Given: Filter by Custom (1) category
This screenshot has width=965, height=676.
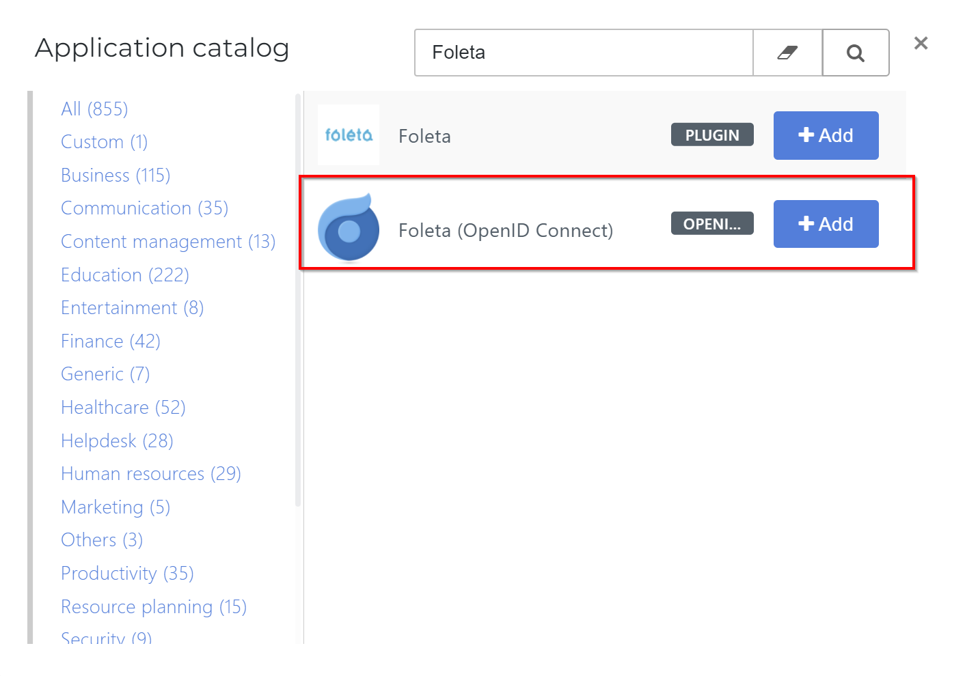Looking at the screenshot, I should [104, 142].
